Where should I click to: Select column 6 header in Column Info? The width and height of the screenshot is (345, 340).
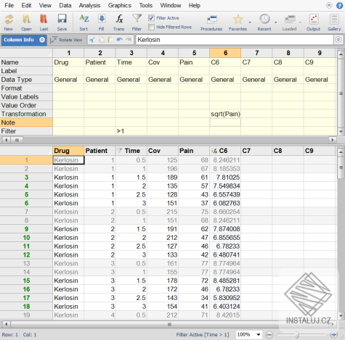click(225, 53)
